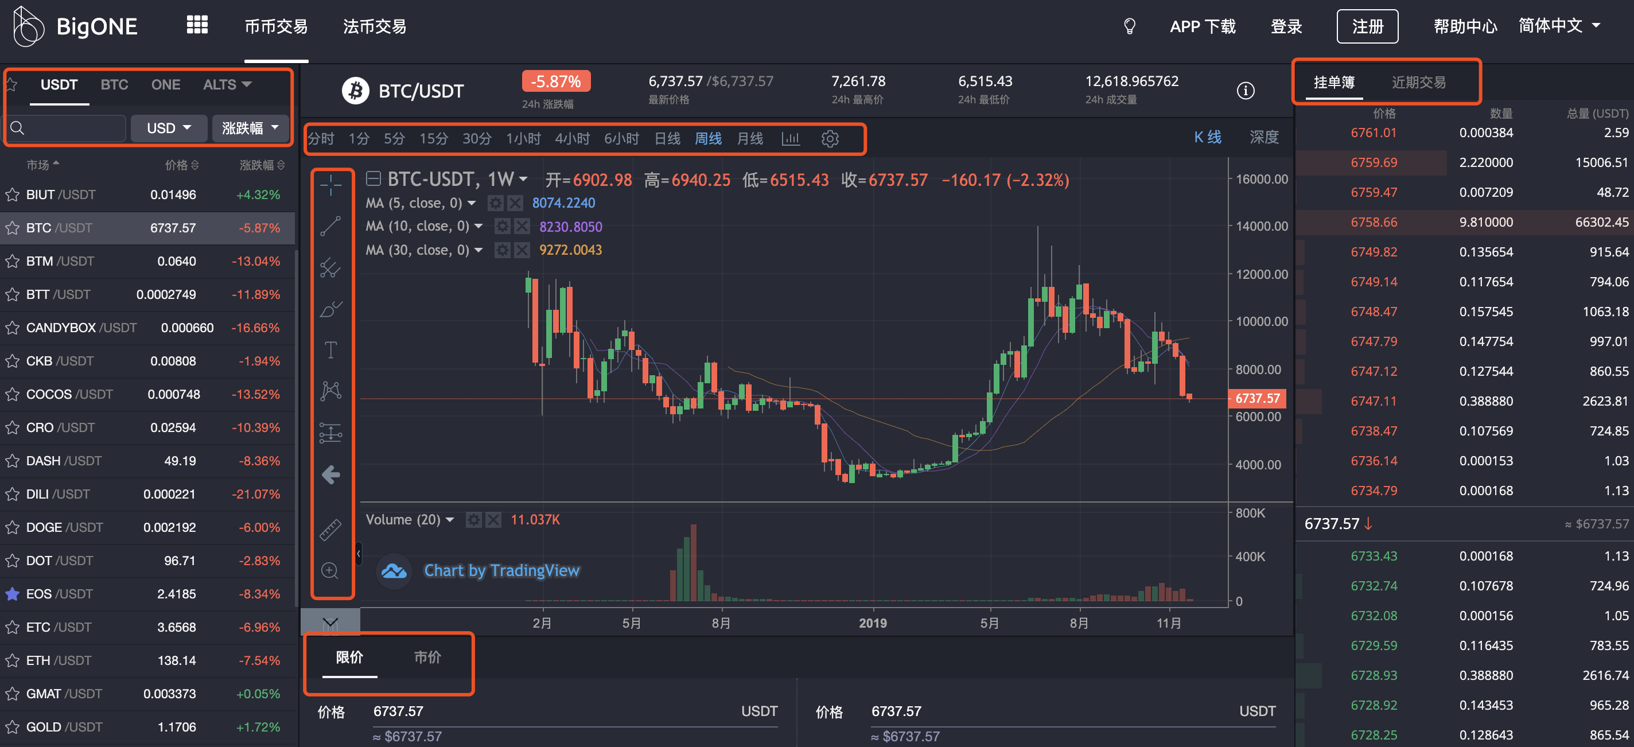This screenshot has width=1634, height=747.
Task: Switch to the 法币交易 menu
Action: [x=374, y=26]
